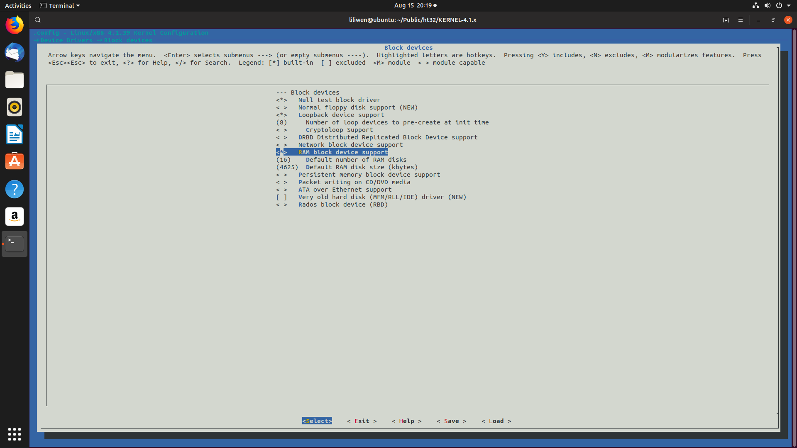The height and width of the screenshot is (448, 797).
Task: Open Firefox from the dock
Action: click(15, 25)
